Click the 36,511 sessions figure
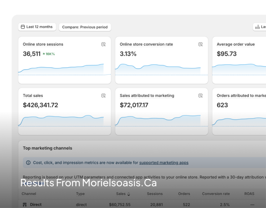This screenshot has height=208, width=266. point(32,54)
